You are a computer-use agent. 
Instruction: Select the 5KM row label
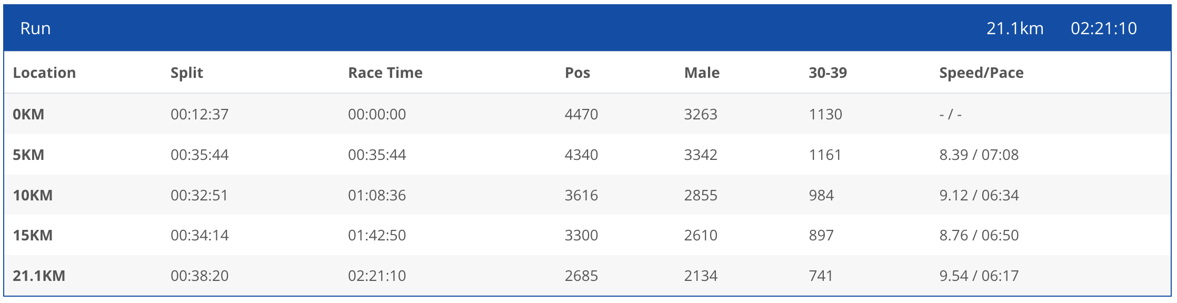[x=28, y=155]
